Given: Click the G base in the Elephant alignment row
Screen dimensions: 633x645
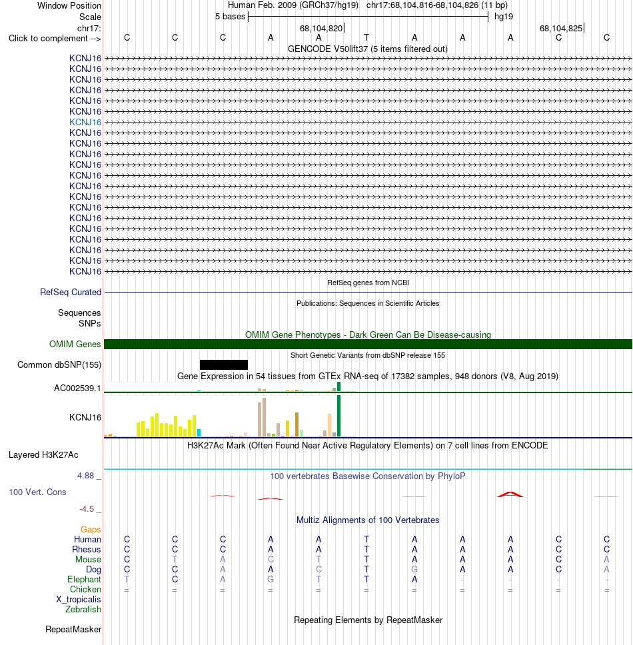Looking at the screenshot, I should (271, 579).
